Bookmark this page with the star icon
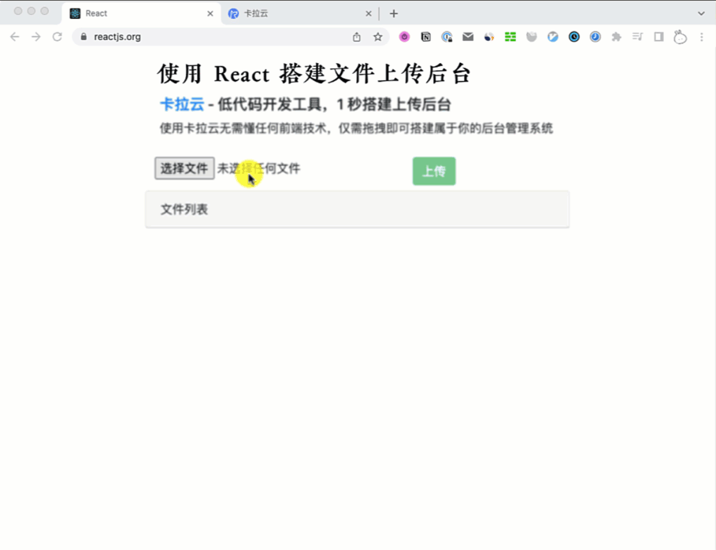This screenshot has height=550, width=716. tap(377, 37)
